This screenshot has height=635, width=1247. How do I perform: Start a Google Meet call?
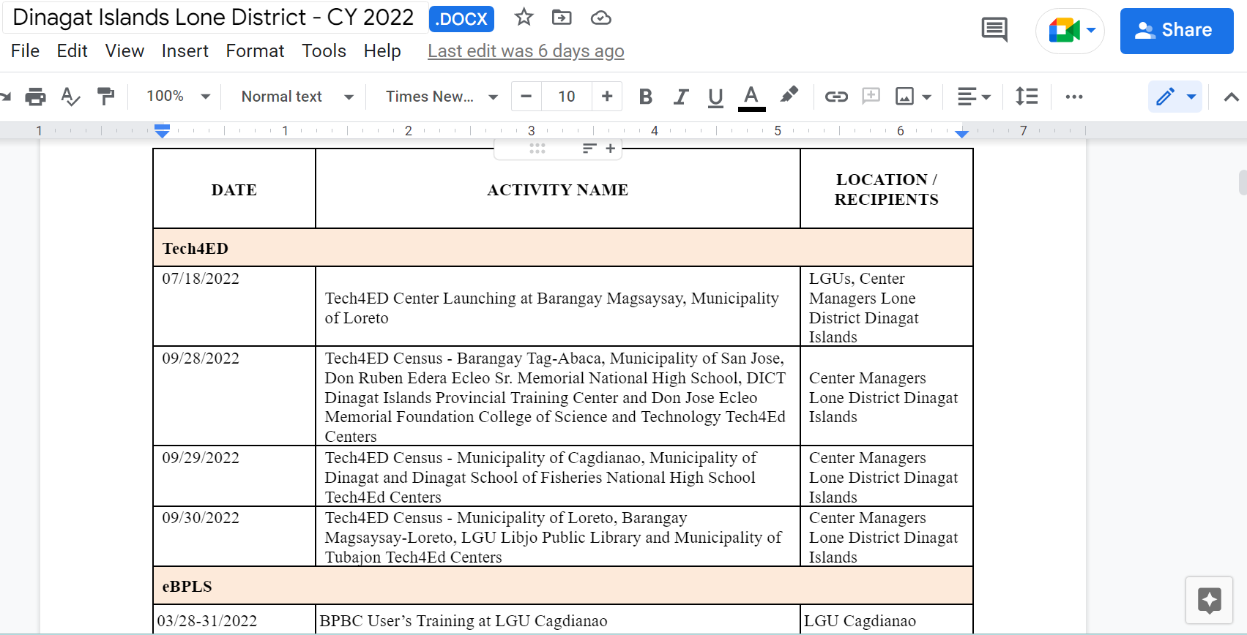(x=1064, y=31)
